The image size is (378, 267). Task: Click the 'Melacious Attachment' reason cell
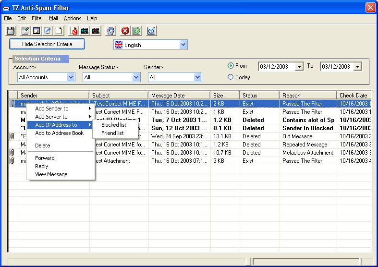(308, 153)
